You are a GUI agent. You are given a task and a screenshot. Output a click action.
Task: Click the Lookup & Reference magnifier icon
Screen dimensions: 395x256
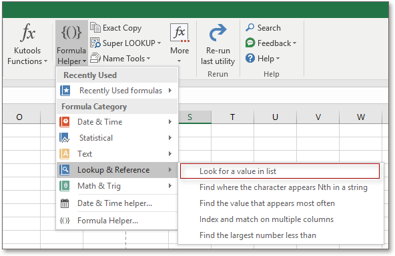click(x=65, y=170)
